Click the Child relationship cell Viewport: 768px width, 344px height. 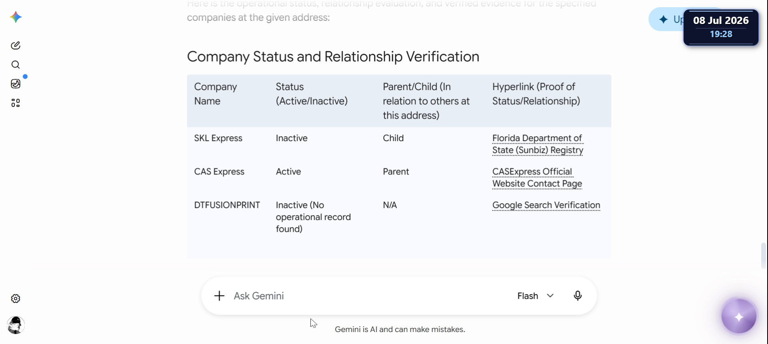click(x=393, y=138)
